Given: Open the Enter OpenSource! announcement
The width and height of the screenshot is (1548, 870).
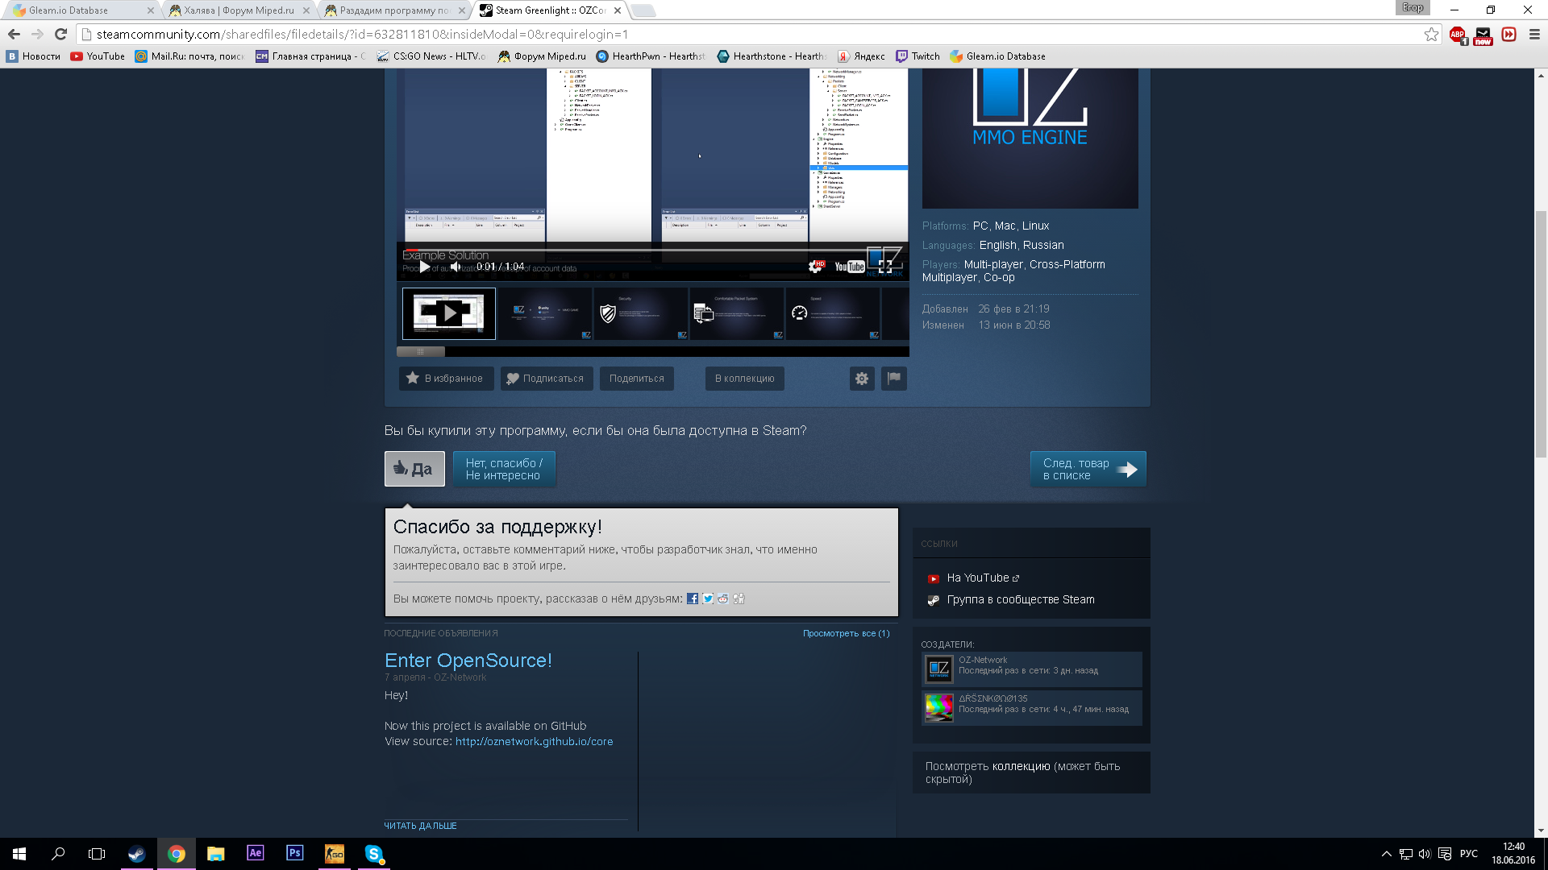Looking at the screenshot, I should click(x=468, y=661).
